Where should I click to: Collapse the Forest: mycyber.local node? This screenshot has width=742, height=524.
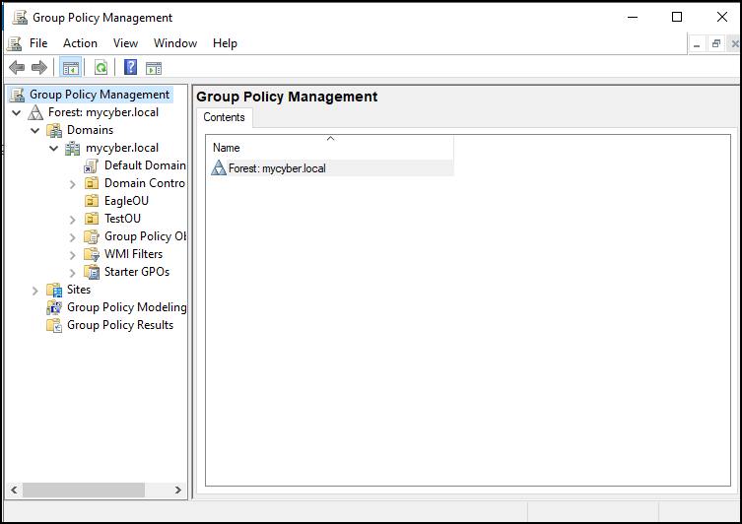[x=17, y=112]
